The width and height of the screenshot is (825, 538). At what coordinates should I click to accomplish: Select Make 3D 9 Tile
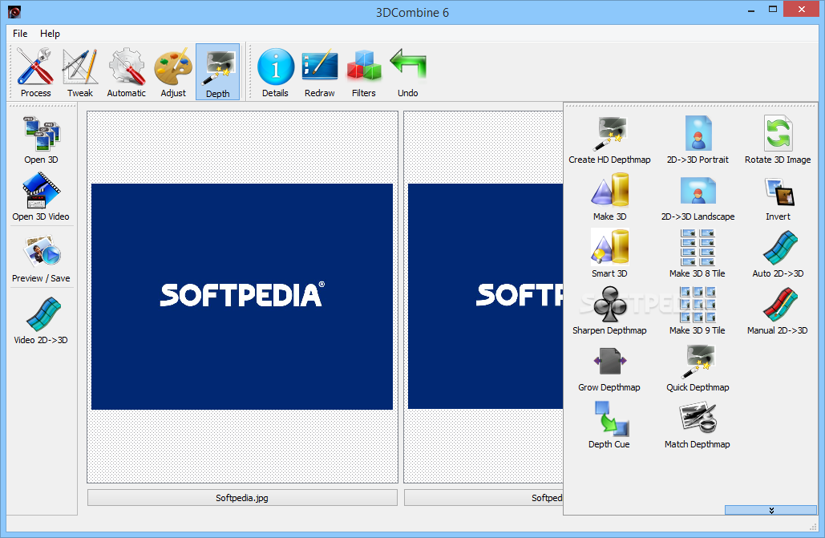698,311
